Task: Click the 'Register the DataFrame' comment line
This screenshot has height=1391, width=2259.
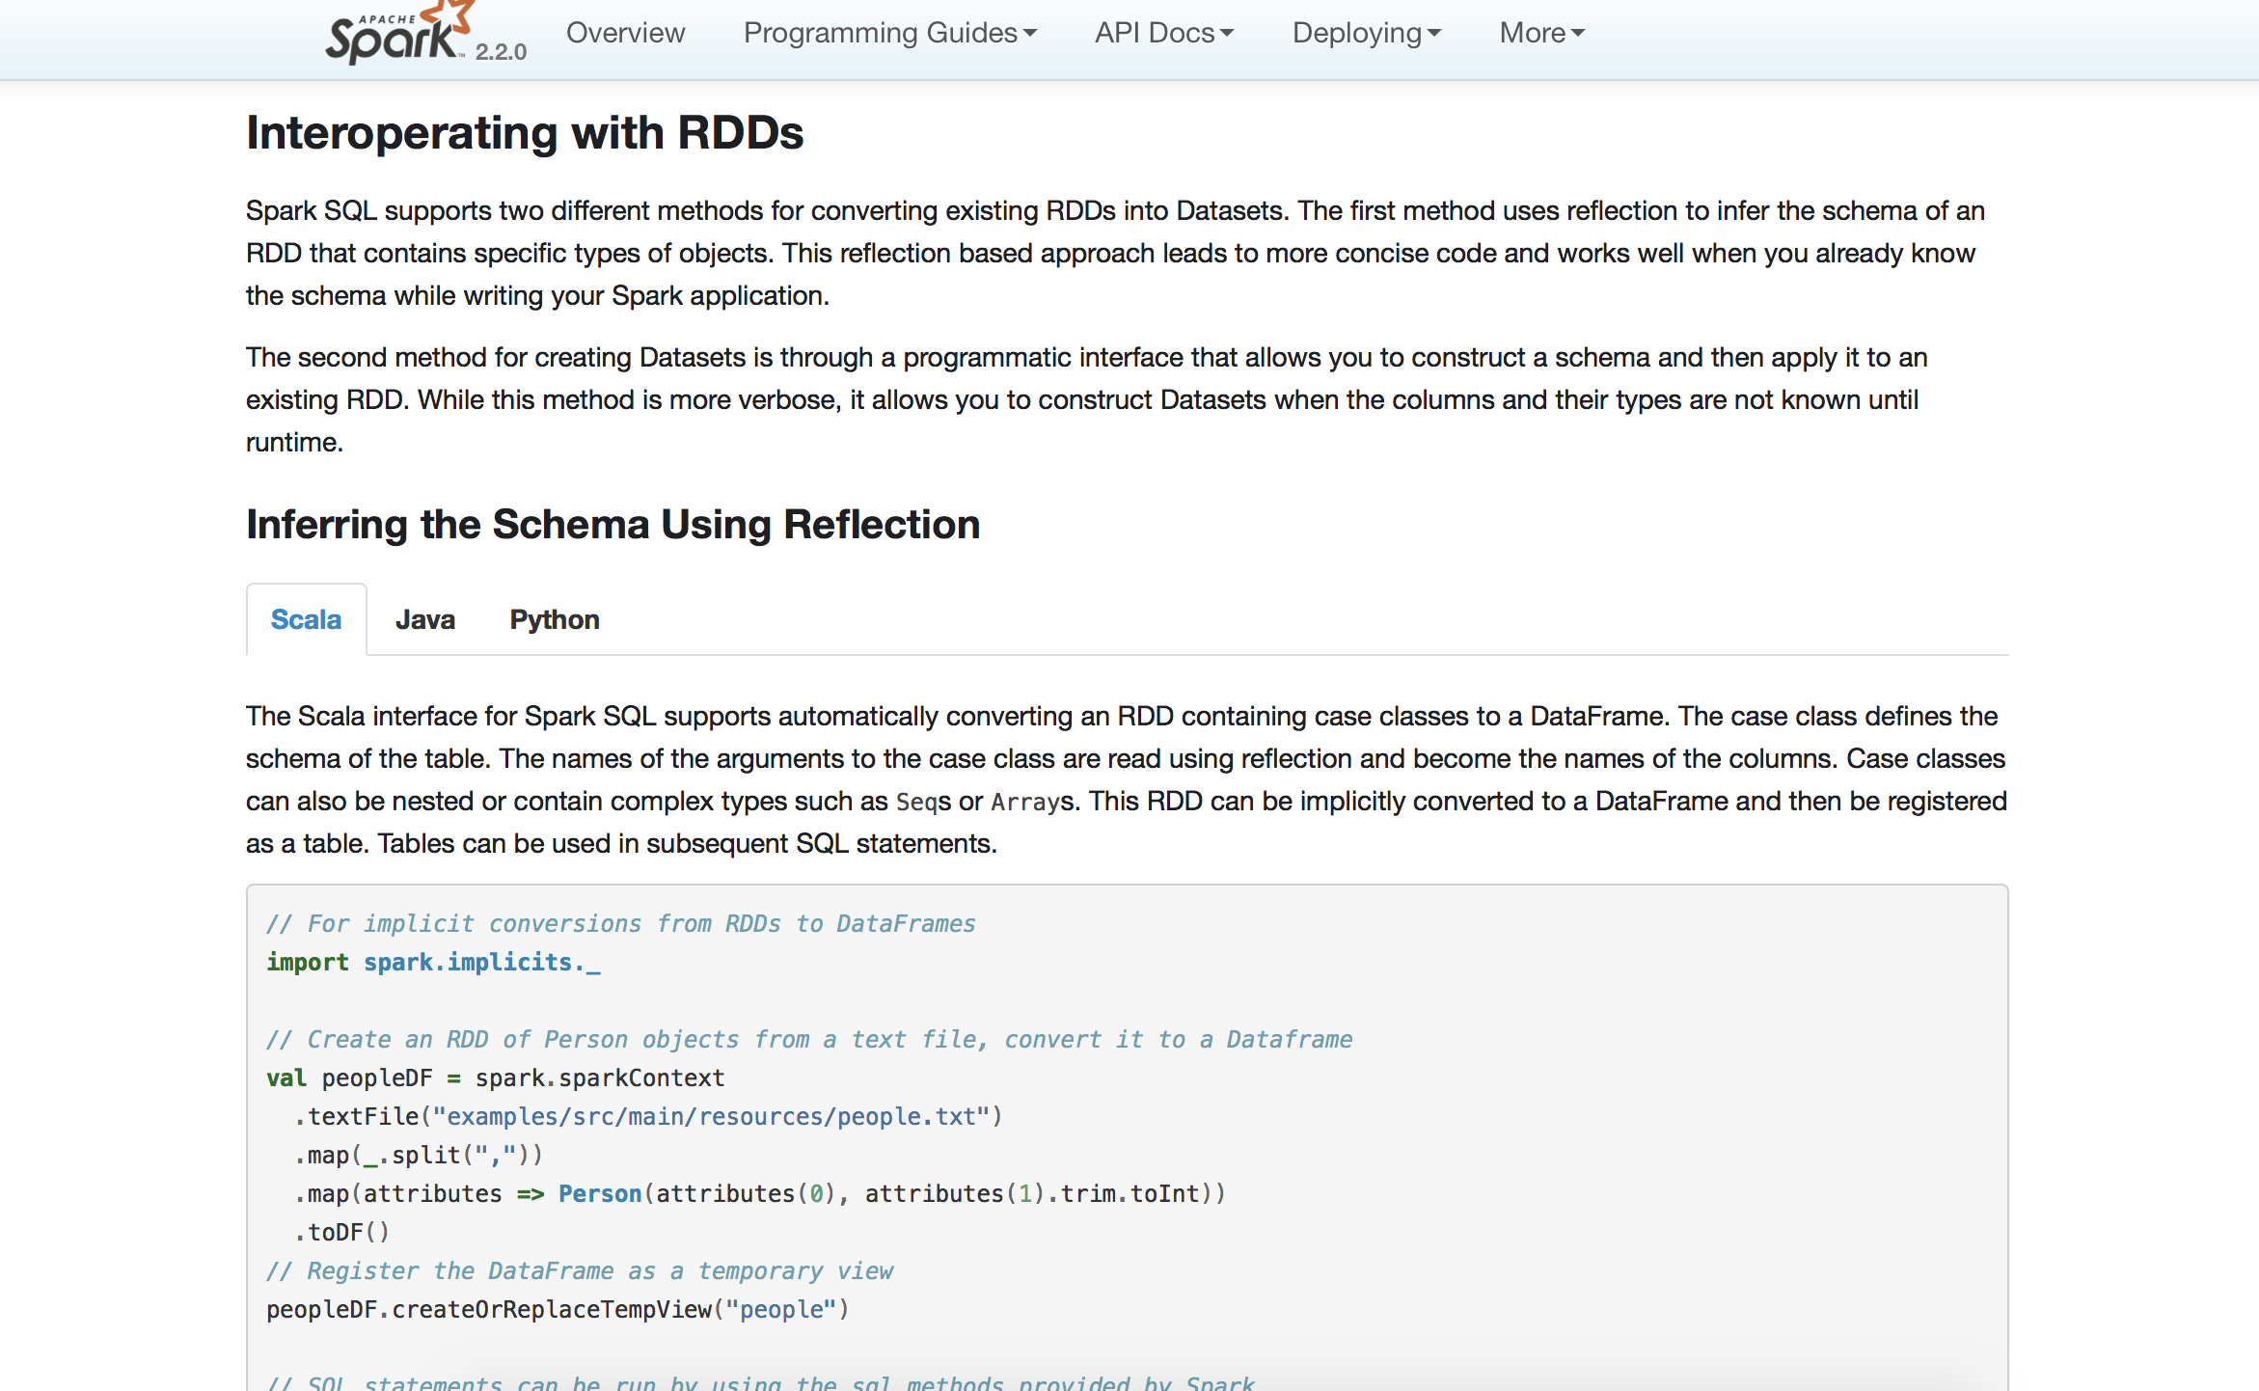Action: [x=580, y=1271]
